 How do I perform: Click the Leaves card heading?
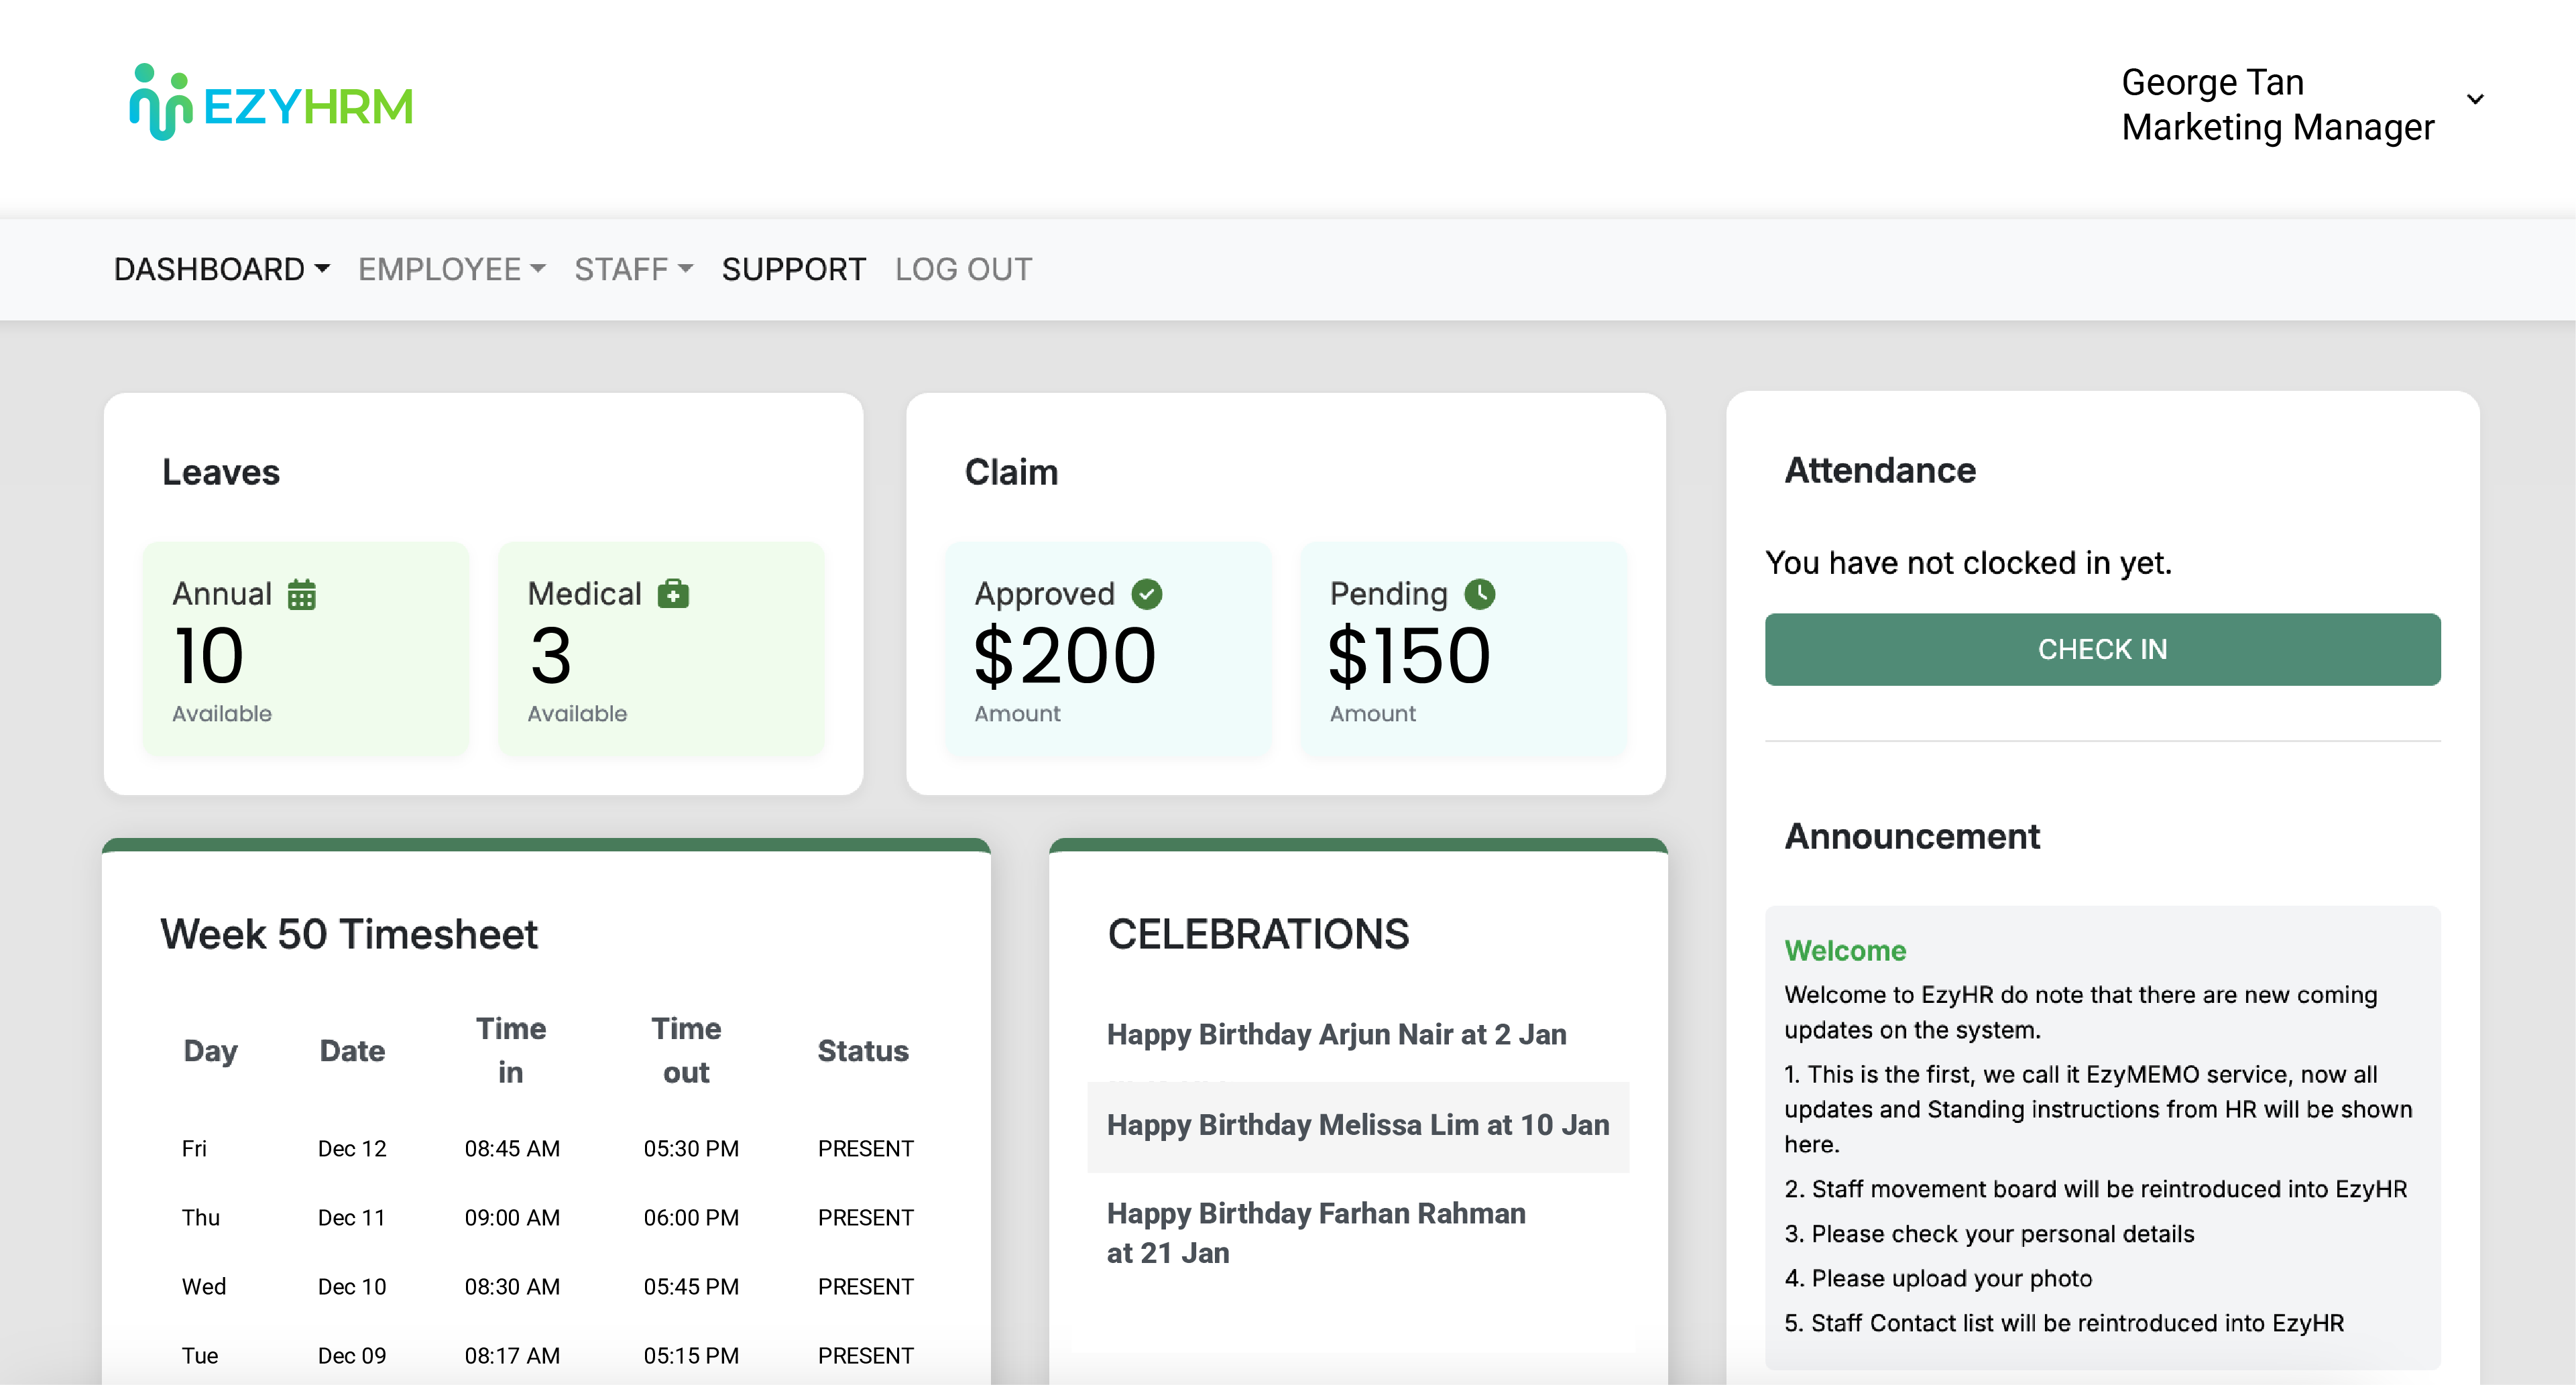(x=221, y=472)
